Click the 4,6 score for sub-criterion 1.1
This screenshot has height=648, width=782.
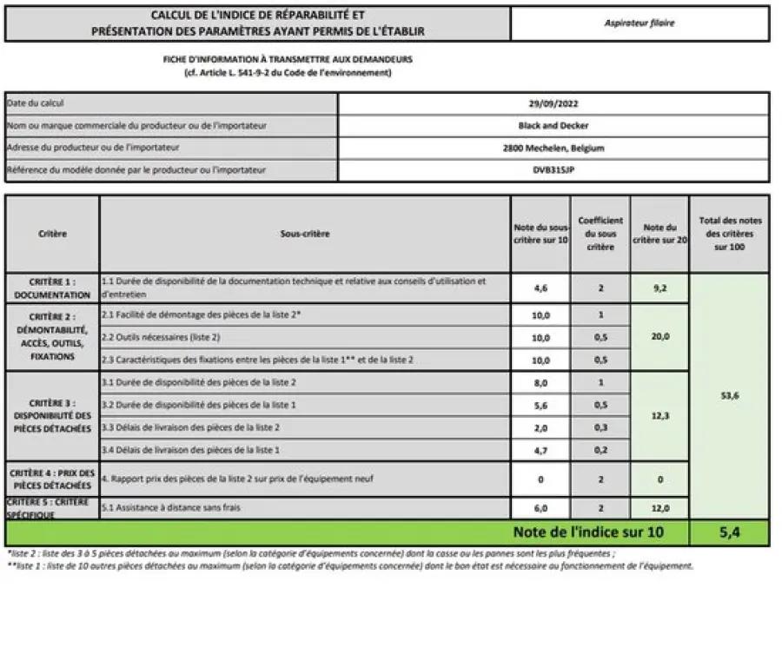tap(540, 288)
